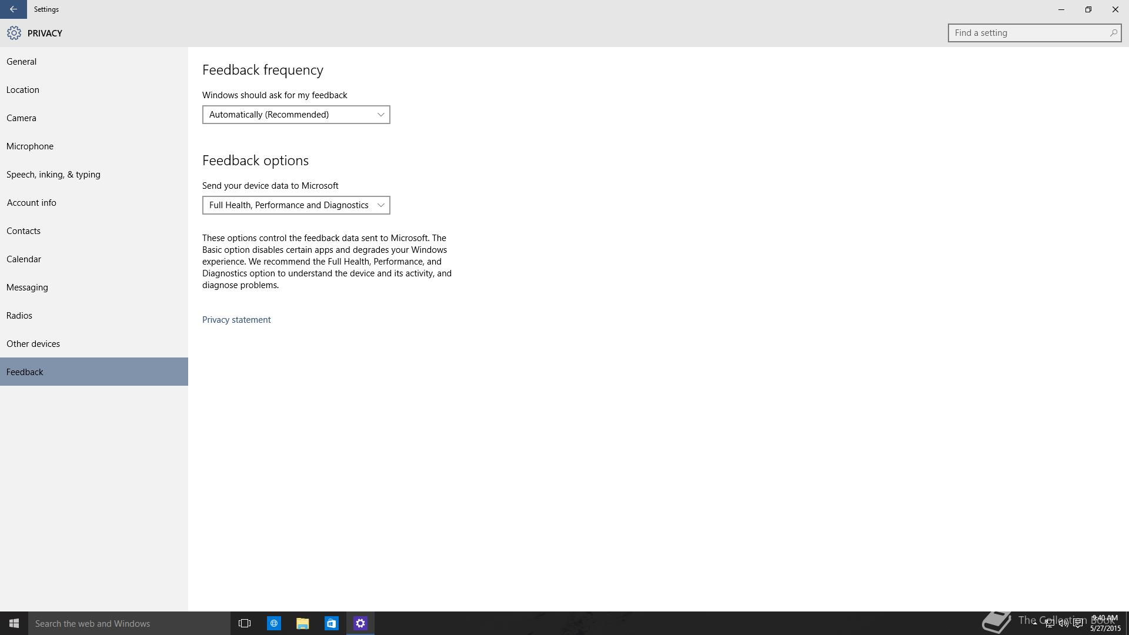This screenshot has width=1129, height=635.
Task: Open File Explorer from the taskbar
Action: (x=303, y=623)
